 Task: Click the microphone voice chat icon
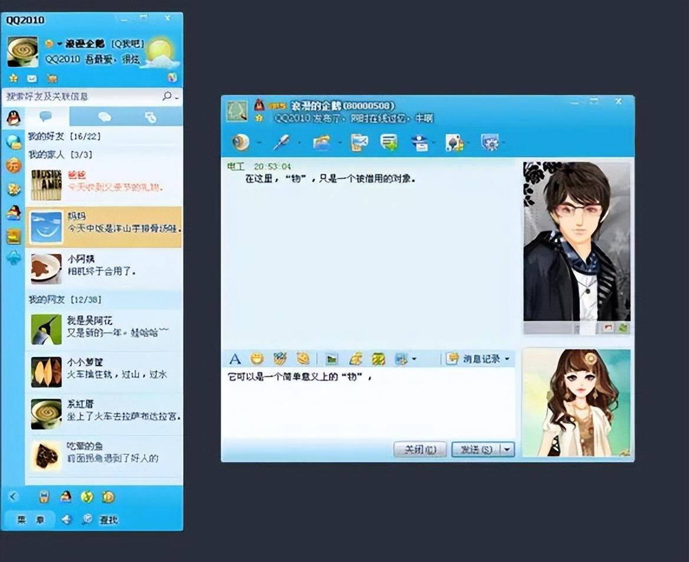click(x=281, y=143)
